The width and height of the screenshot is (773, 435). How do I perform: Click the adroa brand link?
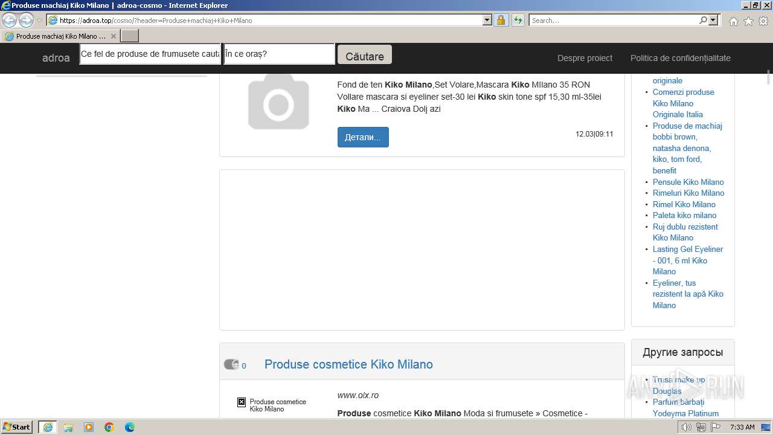(x=56, y=58)
